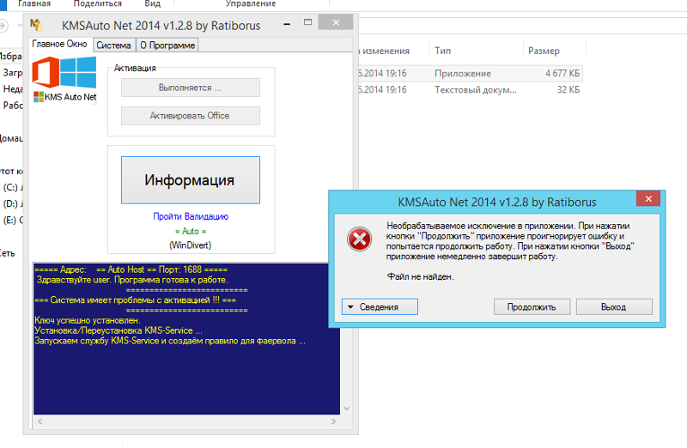Close the error dialog with red X
This screenshot has width=687, height=448.
pyautogui.click(x=648, y=199)
